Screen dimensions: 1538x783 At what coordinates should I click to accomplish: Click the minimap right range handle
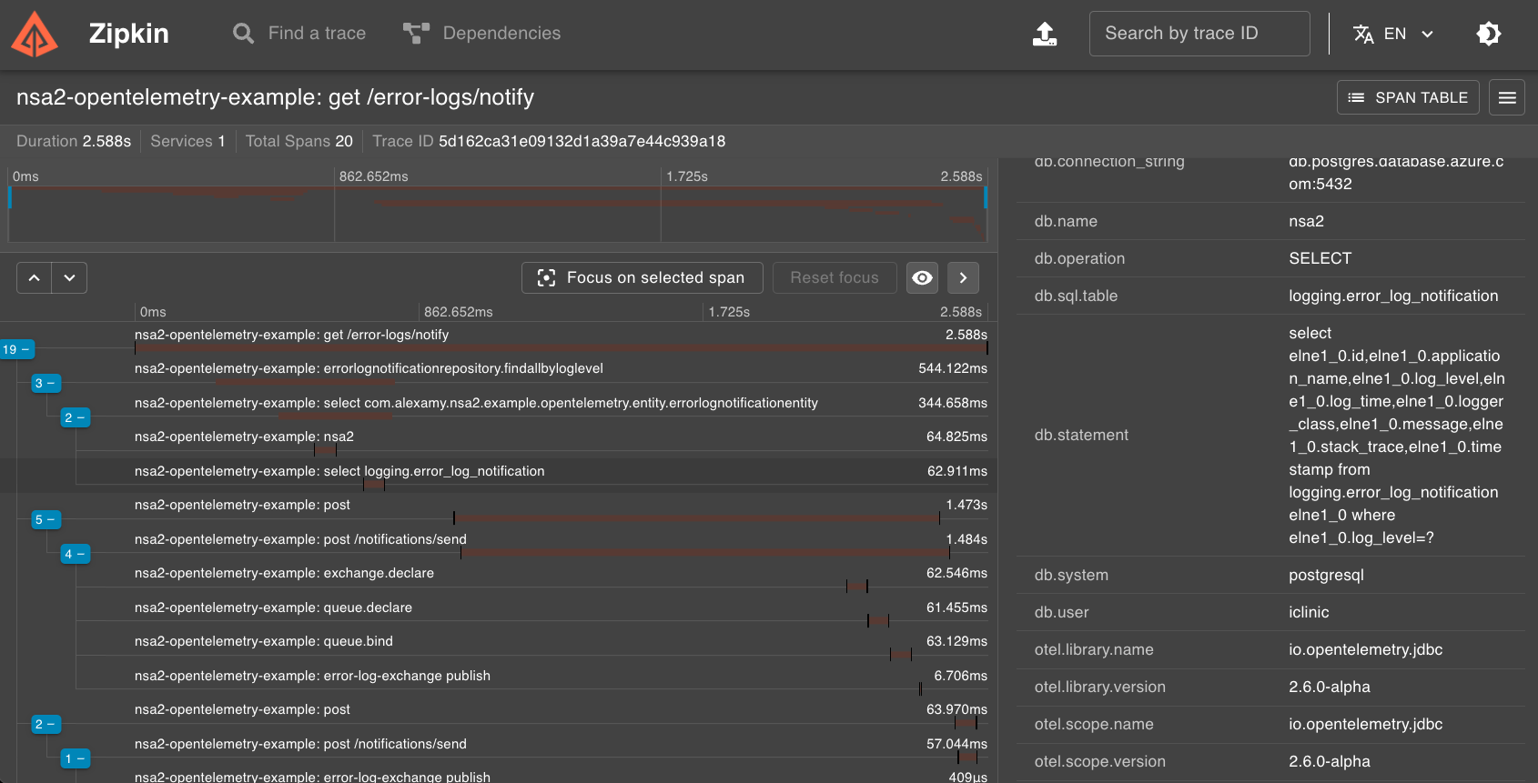click(986, 197)
